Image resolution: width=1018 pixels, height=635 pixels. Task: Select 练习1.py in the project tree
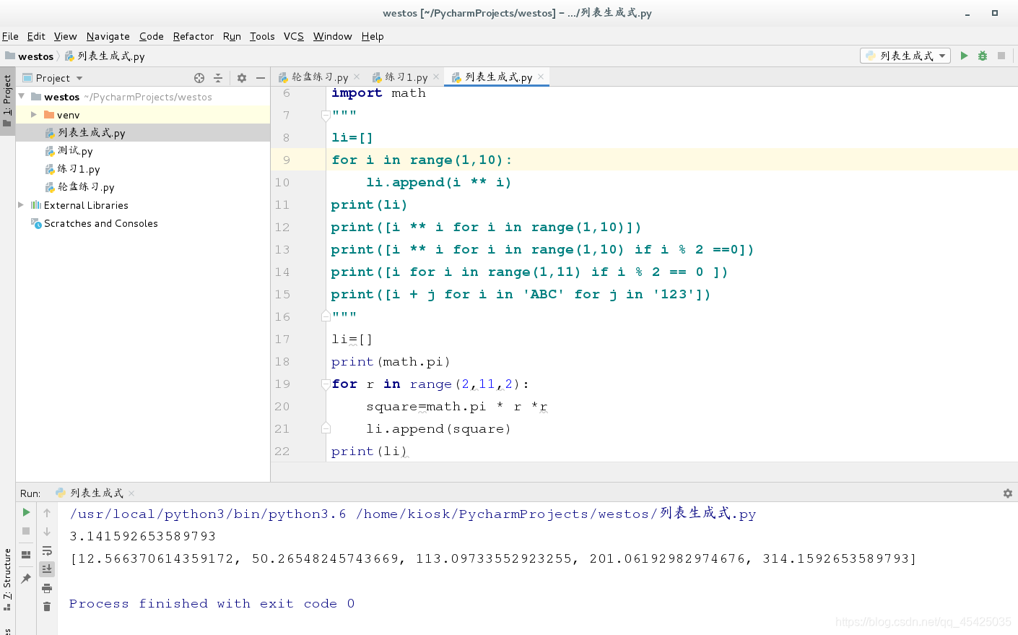79,169
